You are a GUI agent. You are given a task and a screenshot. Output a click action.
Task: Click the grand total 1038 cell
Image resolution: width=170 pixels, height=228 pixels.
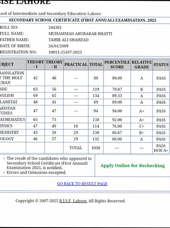tap(96, 148)
